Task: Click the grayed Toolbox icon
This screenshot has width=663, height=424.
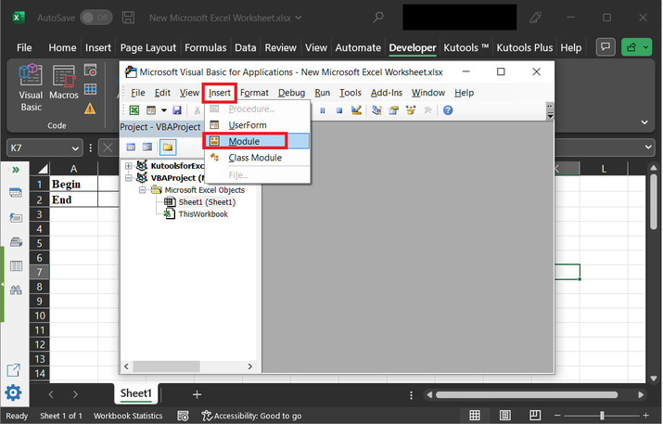Action: [427, 110]
